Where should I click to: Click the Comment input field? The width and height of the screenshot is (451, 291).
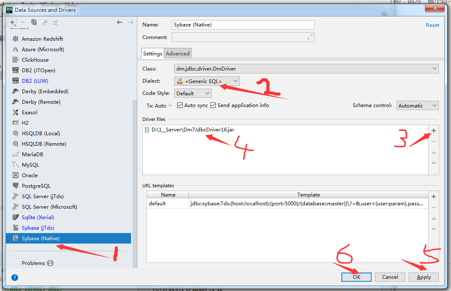pyautogui.click(x=243, y=37)
